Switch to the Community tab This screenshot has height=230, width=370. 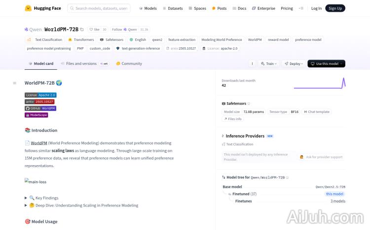[x=129, y=63]
